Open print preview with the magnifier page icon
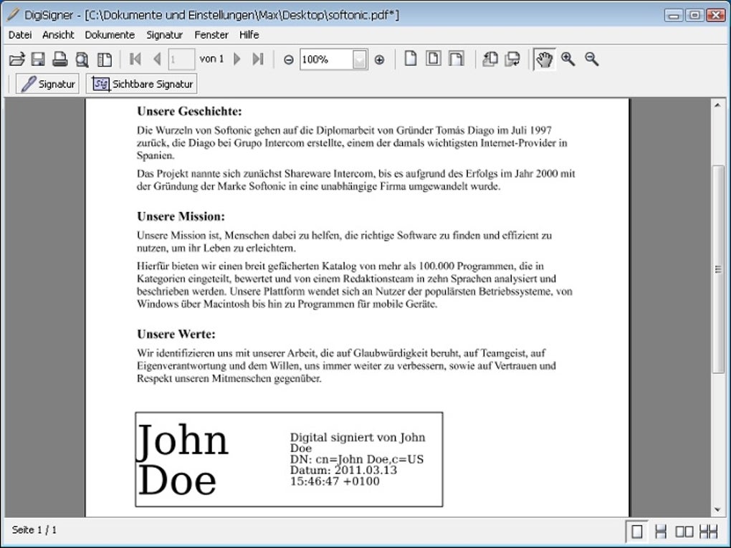Image resolution: width=731 pixels, height=548 pixels. [x=82, y=59]
